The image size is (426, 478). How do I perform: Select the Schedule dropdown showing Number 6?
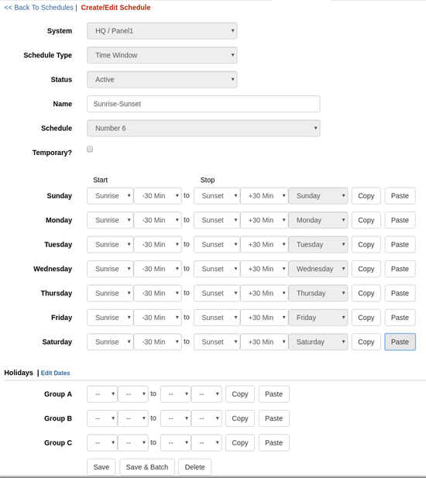(203, 129)
